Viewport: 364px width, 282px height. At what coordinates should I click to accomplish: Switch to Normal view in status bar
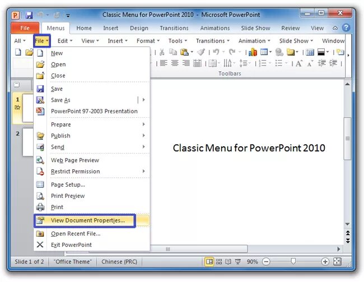pos(209,262)
